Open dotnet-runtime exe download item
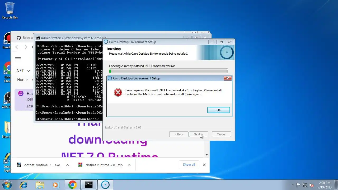Image resolution: width=338 pixels, height=190 pixels. point(42,165)
